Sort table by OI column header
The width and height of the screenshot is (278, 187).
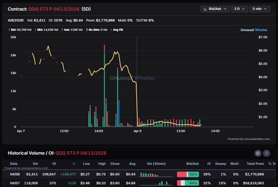(x=54, y=164)
